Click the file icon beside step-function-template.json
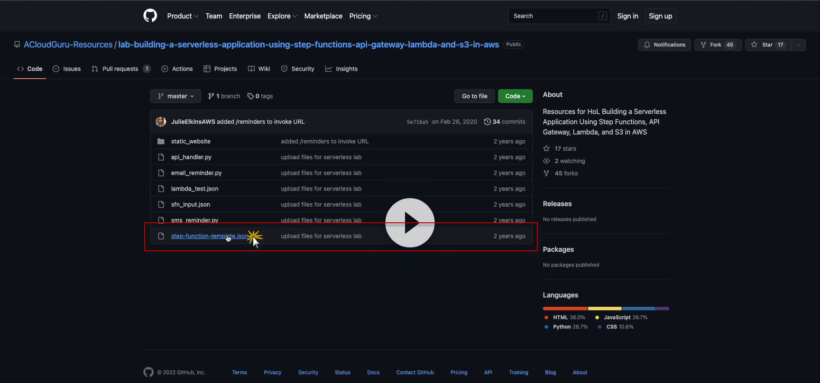This screenshot has width=820, height=383. coord(161,236)
